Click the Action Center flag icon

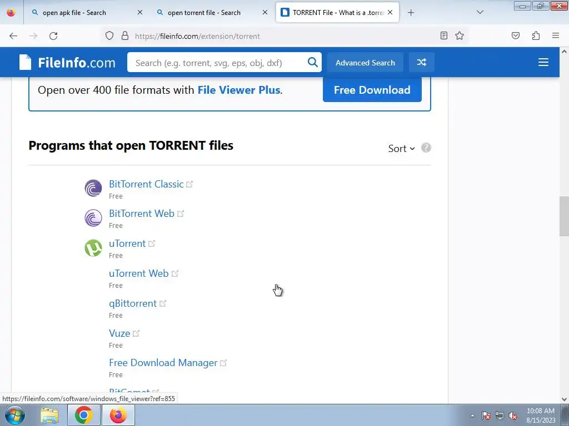[x=486, y=416]
